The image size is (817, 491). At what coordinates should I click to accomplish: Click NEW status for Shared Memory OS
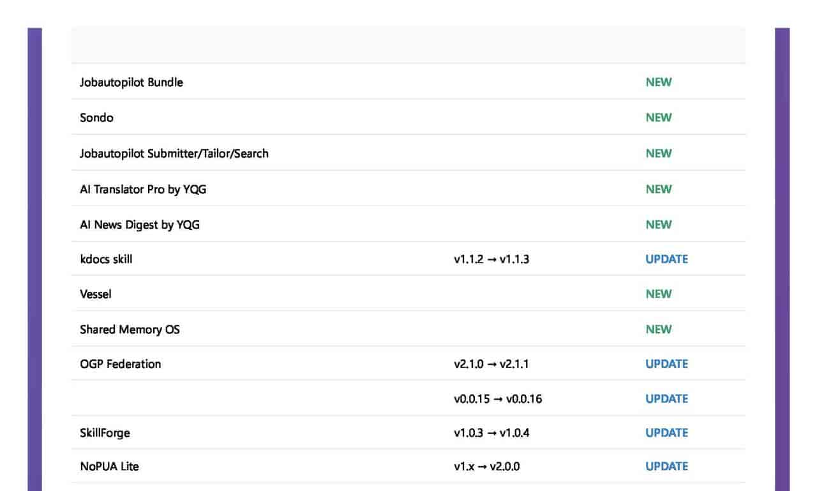(659, 329)
